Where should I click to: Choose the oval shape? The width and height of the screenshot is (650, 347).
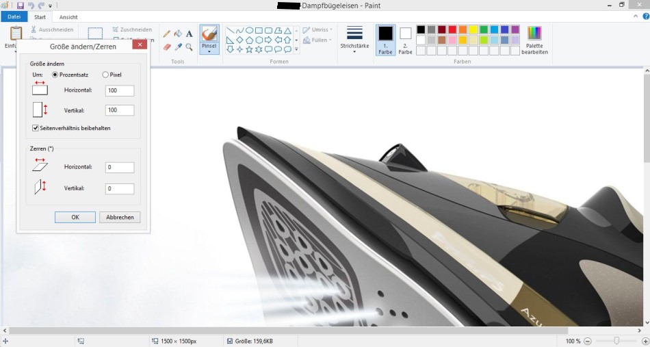click(x=249, y=31)
